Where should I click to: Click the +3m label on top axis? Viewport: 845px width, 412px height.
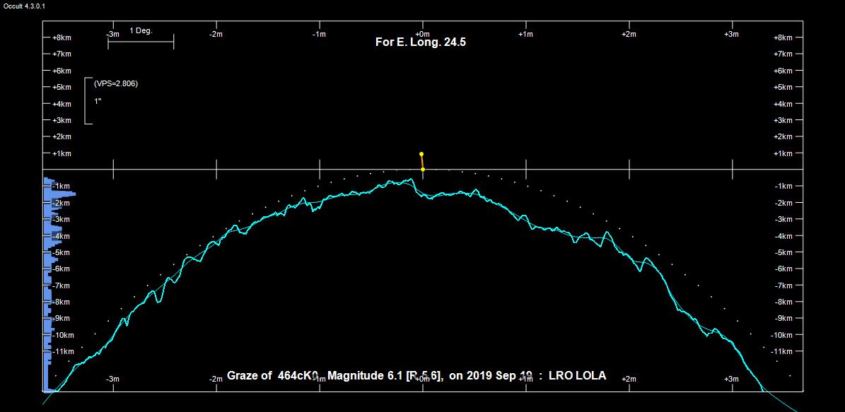pyautogui.click(x=731, y=34)
